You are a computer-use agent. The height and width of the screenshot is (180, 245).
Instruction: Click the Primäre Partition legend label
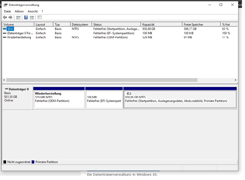[x=46, y=162]
